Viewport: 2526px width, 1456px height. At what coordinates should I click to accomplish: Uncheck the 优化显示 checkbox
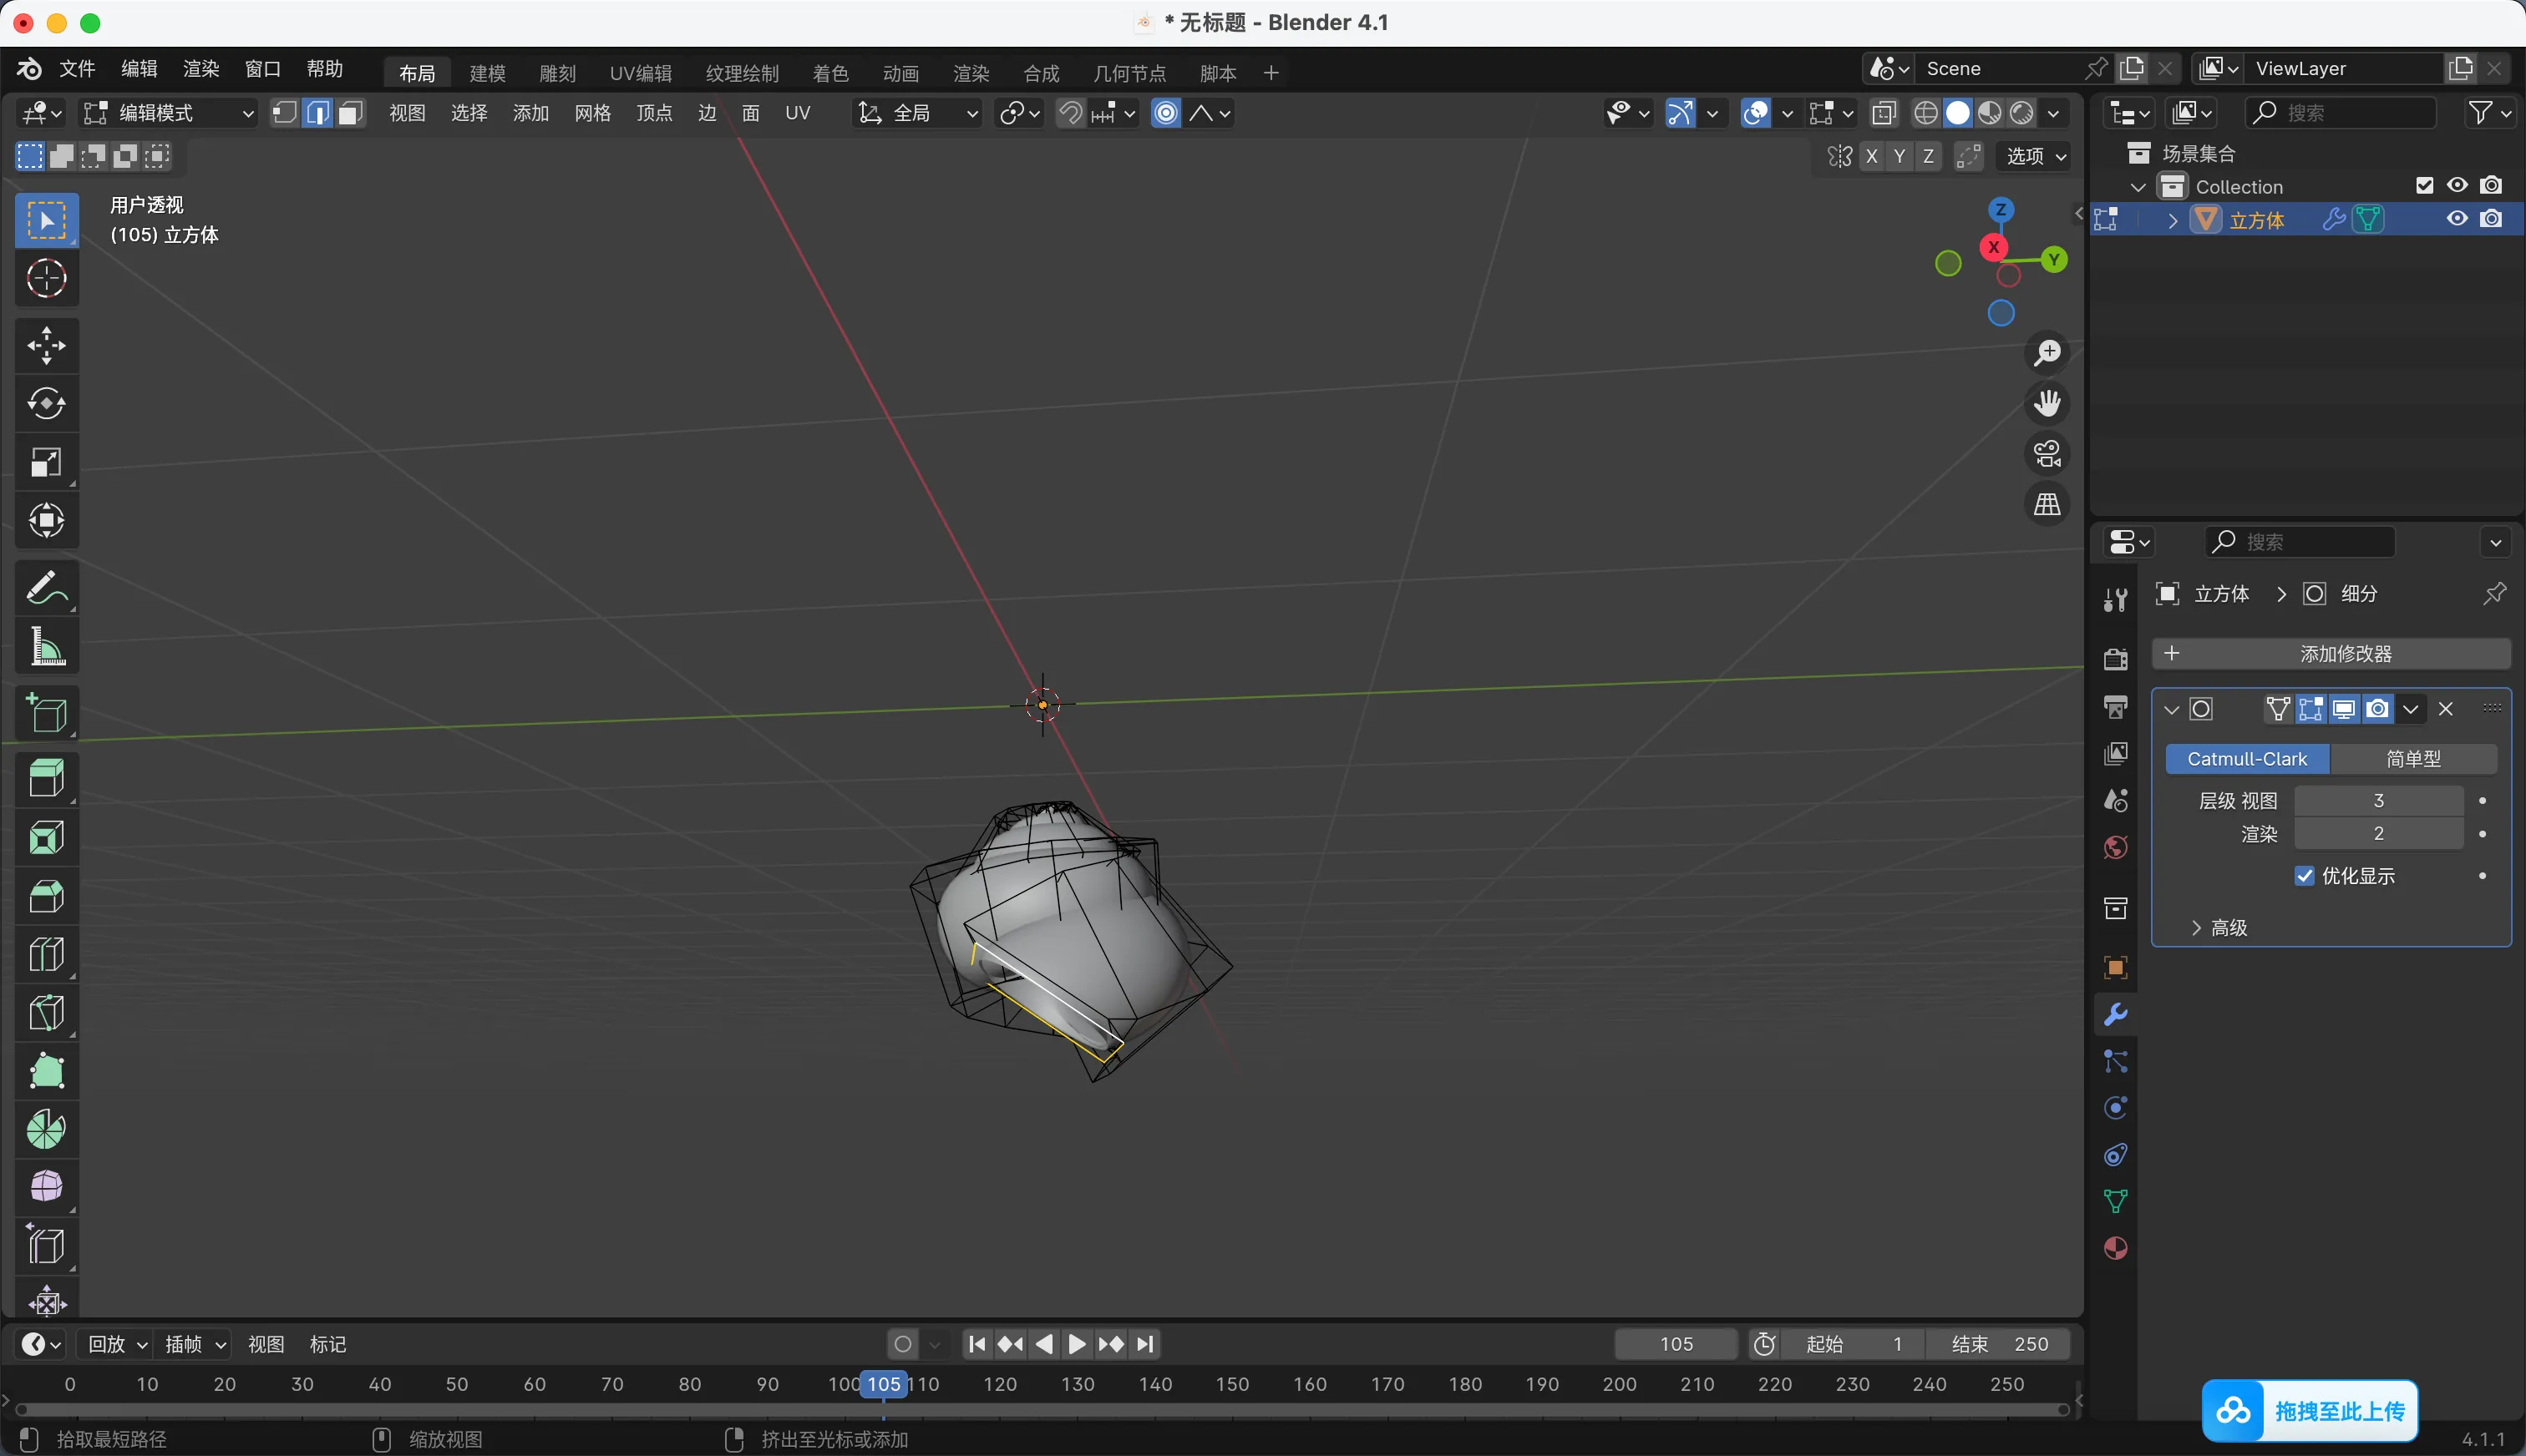click(2305, 876)
